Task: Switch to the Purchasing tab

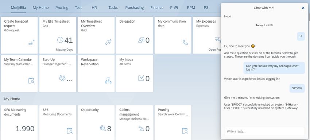Action: tap(135, 8)
